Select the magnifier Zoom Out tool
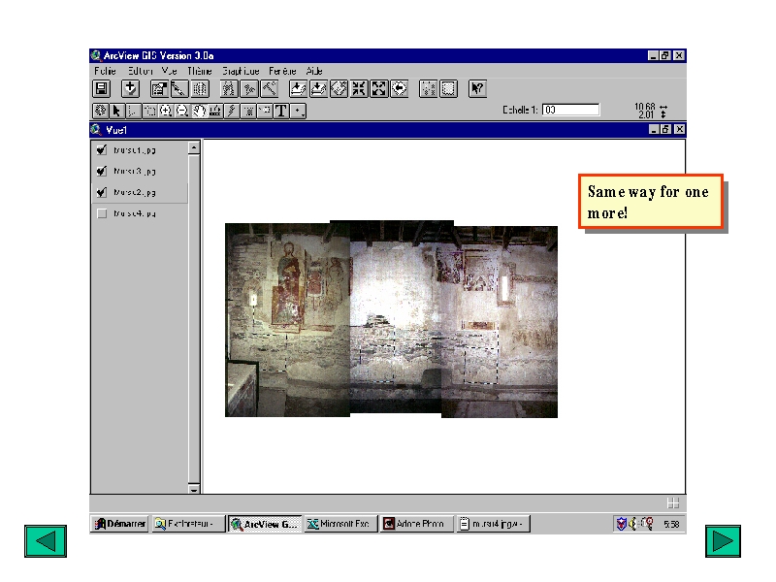 coord(182,111)
